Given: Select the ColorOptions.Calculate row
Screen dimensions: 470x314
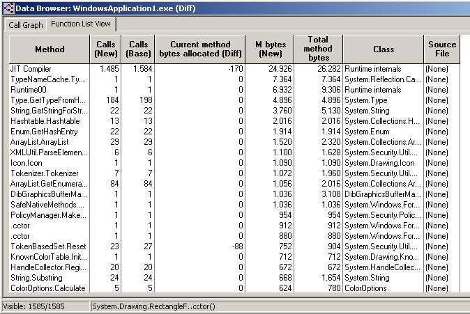Looking at the screenshot, I should (47, 288).
